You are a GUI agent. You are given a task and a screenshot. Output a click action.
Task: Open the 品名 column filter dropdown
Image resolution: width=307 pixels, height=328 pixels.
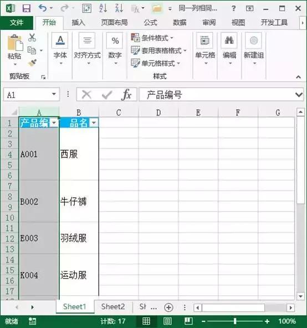[94, 123]
